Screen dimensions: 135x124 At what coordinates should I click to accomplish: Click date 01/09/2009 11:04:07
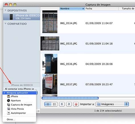(x=99, y=23)
